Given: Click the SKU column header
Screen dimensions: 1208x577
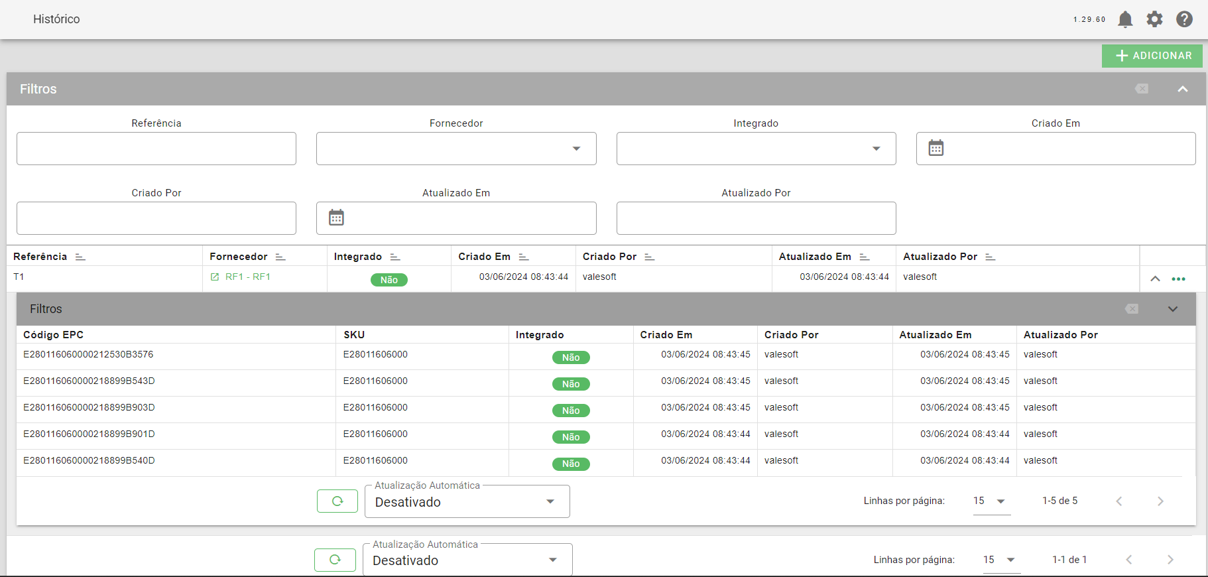Looking at the screenshot, I should 354,335.
